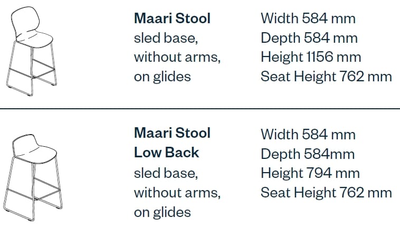Click the horizontal divider line between the stools
The image size is (400, 227).
200,108
